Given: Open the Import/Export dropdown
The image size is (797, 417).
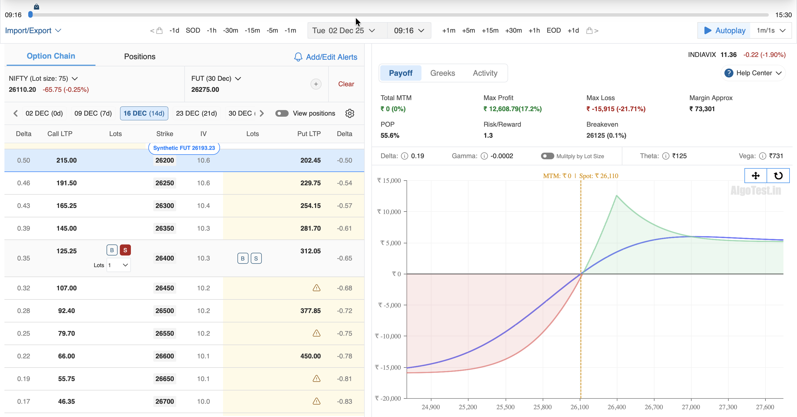Looking at the screenshot, I should click(x=33, y=30).
